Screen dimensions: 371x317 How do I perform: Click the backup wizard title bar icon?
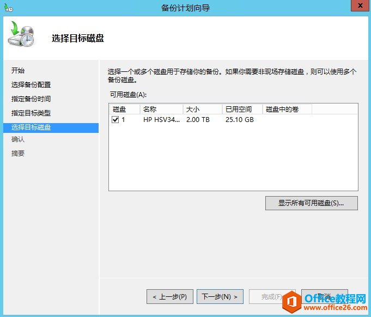tap(9, 8)
